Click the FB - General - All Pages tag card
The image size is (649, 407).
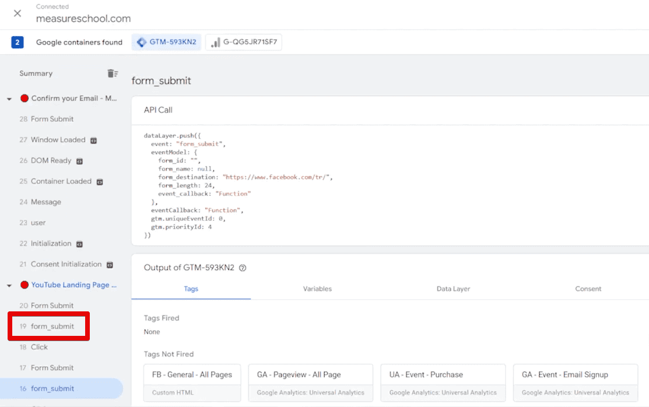[x=191, y=383]
